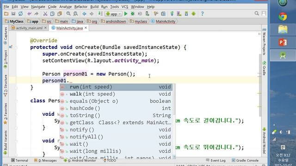Image resolution: width=296 pixels, height=166 pixels.
Task: Open the Edit menu
Action: click(14, 7)
